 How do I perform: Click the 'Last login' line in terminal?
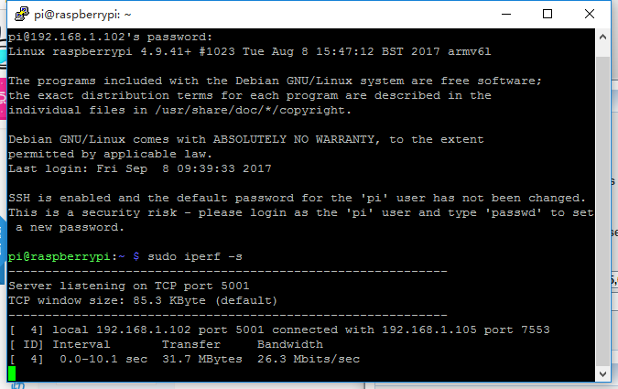click(139, 168)
